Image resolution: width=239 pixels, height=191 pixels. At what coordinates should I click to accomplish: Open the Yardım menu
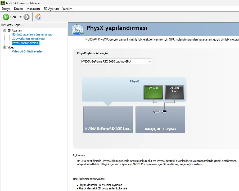[67, 9]
